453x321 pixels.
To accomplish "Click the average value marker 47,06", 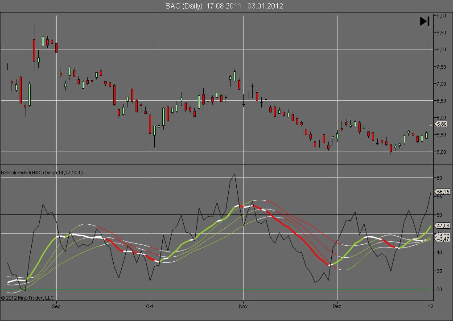I will [x=443, y=226].
